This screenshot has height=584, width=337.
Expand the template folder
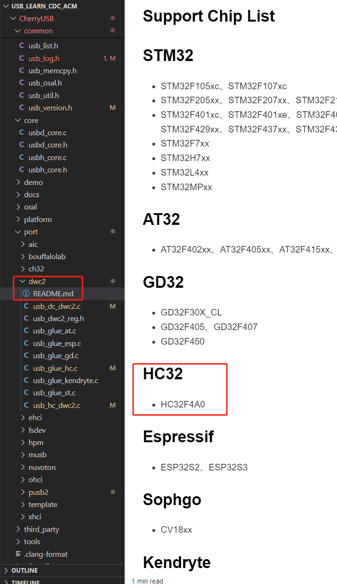(23, 505)
